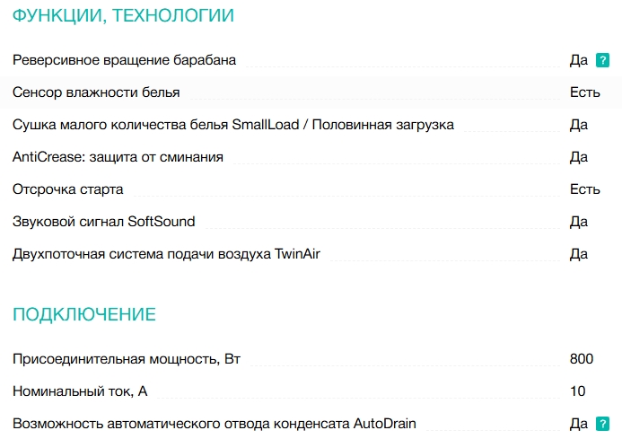Click 'Есть' value for delayed start

tap(584, 189)
